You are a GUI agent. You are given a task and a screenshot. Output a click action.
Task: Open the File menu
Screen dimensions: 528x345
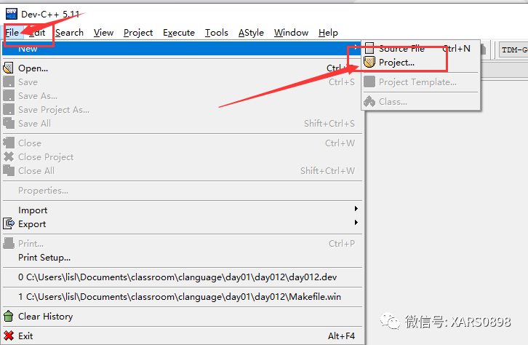tap(12, 33)
